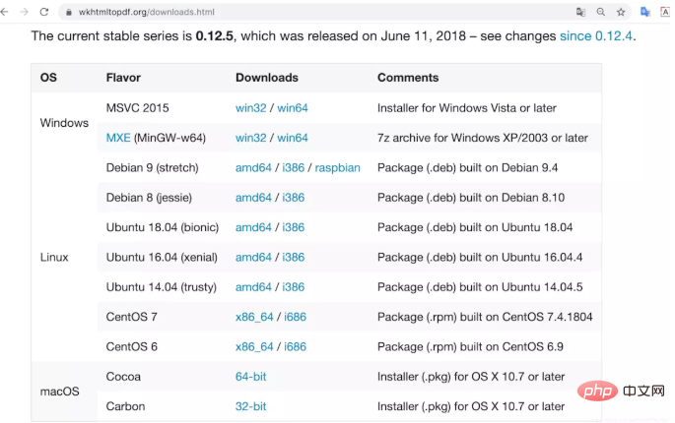This screenshot has width=675, height=423.
Task: Download i386 package for Debian 8 jessie
Action: tap(294, 198)
